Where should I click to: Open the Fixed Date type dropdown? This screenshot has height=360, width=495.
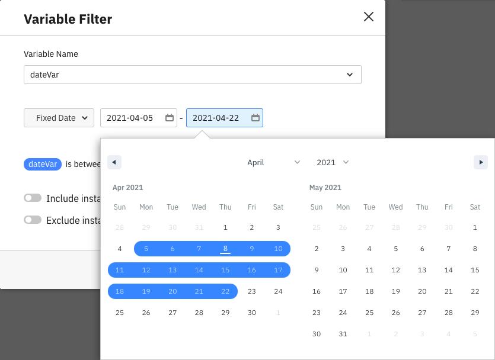[x=59, y=118]
